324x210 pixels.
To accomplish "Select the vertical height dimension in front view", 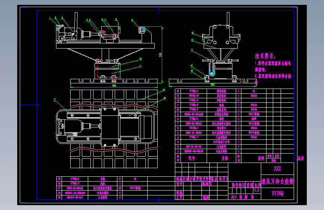I will point(160,55).
